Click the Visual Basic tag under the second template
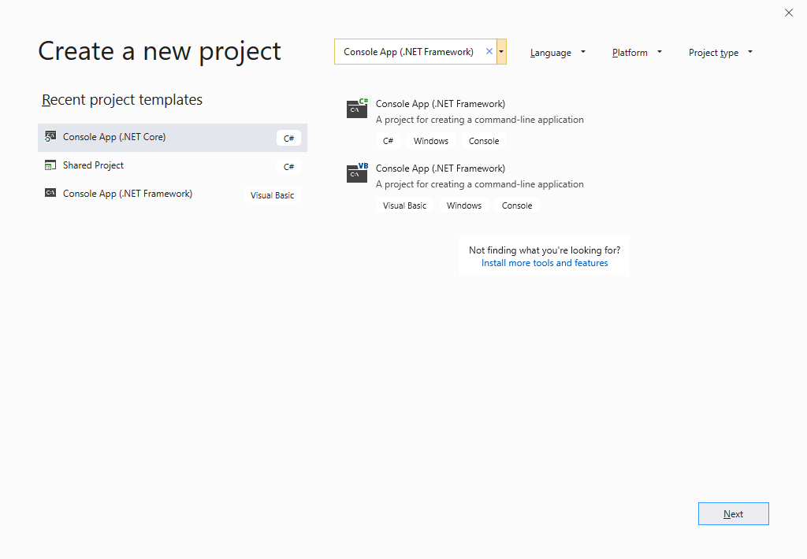 point(404,205)
